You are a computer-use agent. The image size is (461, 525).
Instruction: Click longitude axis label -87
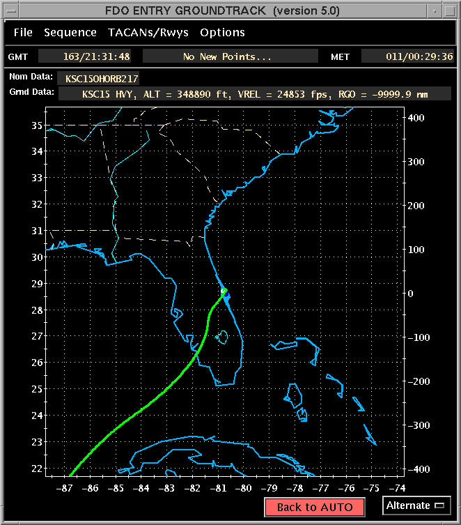(x=64, y=488)
